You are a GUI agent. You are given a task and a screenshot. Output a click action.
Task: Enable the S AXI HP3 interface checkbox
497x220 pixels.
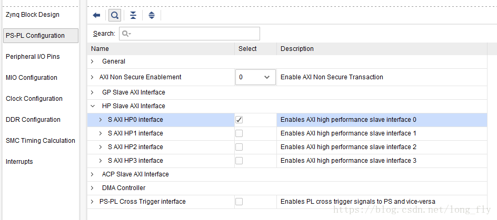(239, 161)
